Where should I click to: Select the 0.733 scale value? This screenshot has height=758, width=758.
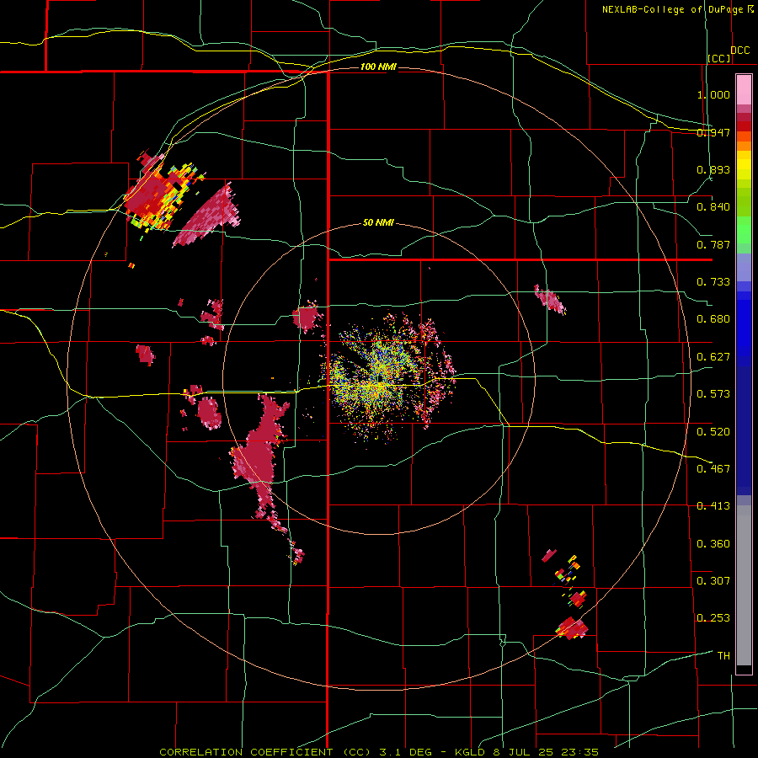713,281
